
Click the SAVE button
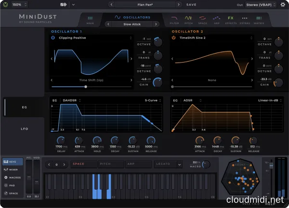point(191,5)
